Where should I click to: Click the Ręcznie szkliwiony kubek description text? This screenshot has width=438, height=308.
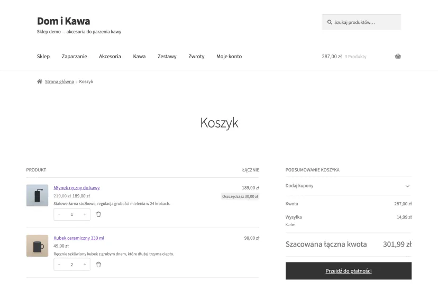(114, 254)
